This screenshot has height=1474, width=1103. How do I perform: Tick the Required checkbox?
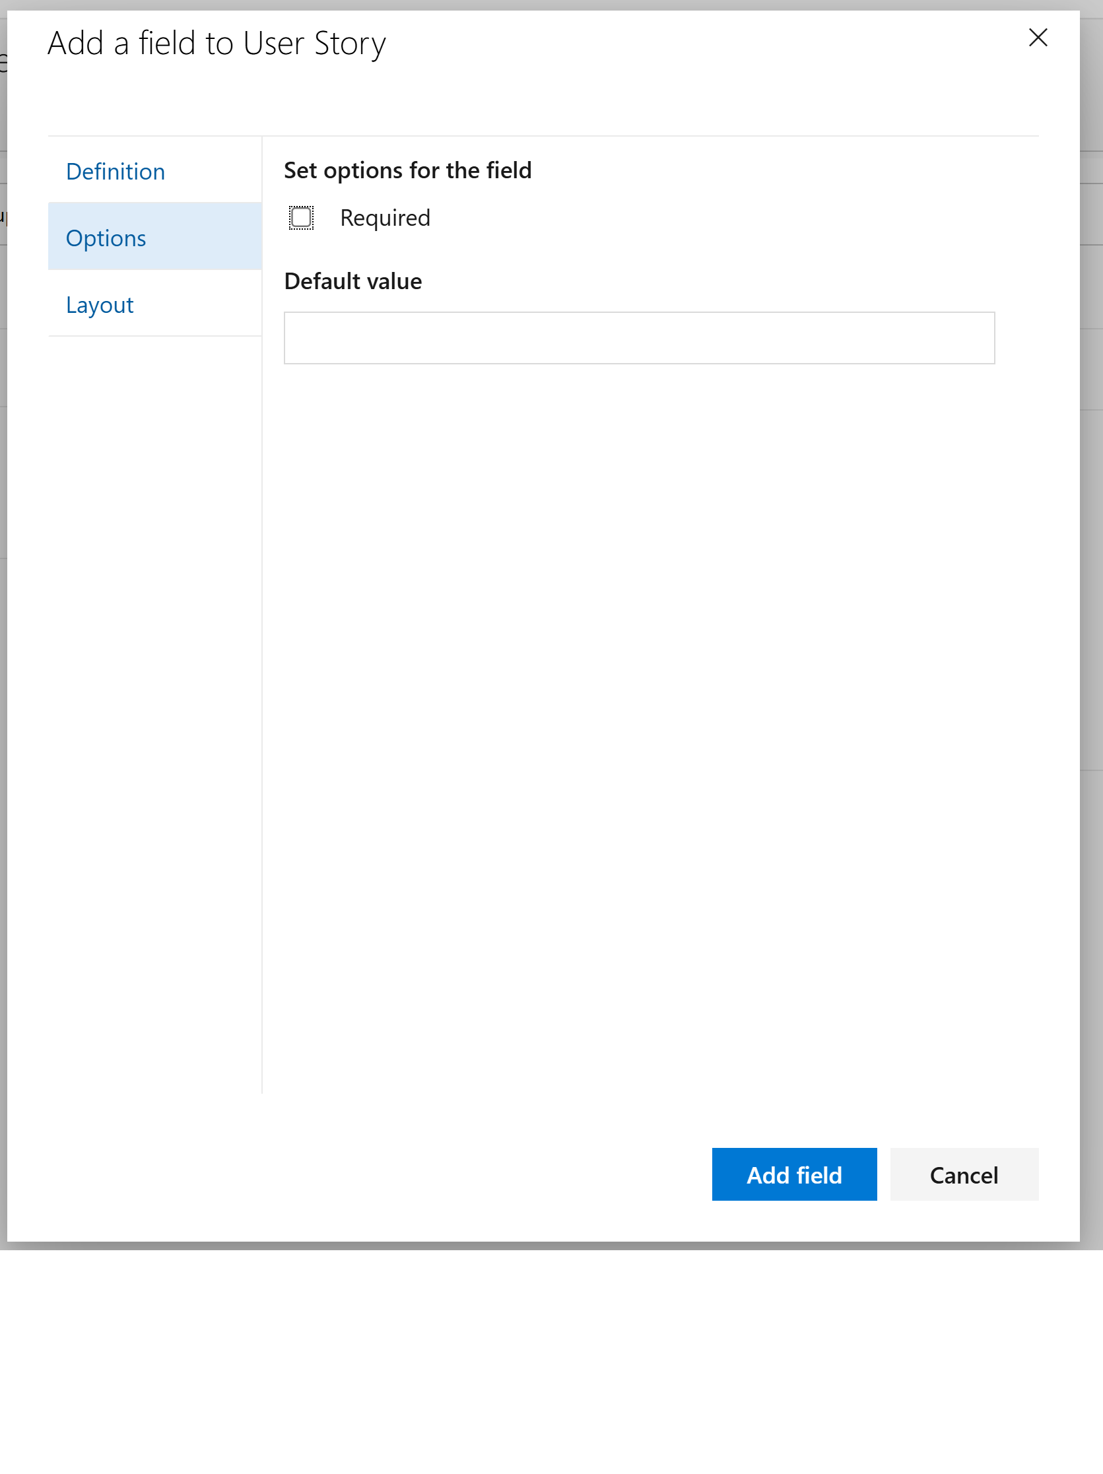pyautogui.click(x=301, y=218)
